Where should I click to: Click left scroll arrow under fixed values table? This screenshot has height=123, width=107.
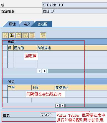tap(40, 71)
